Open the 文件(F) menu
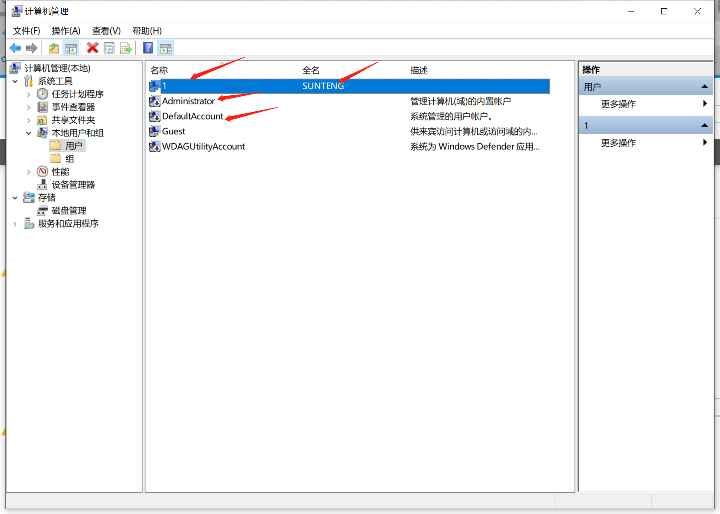The image size is (720, 514). (26, 31)
